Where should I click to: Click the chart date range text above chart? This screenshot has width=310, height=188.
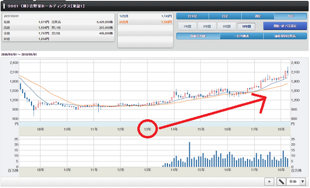[x=19, y=54]
